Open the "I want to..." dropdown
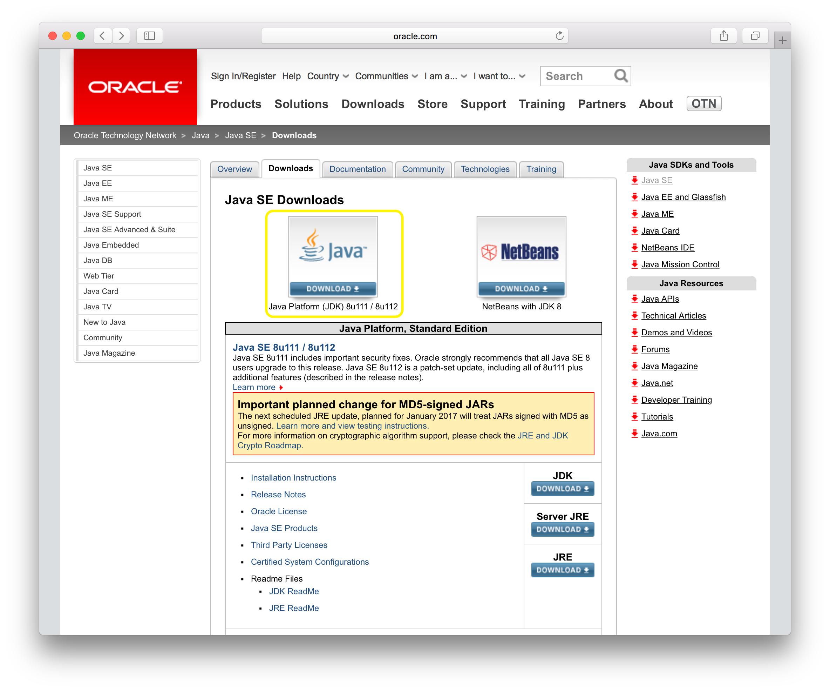Viewport: 830px width, 691px height. click(x=499, y=76)
